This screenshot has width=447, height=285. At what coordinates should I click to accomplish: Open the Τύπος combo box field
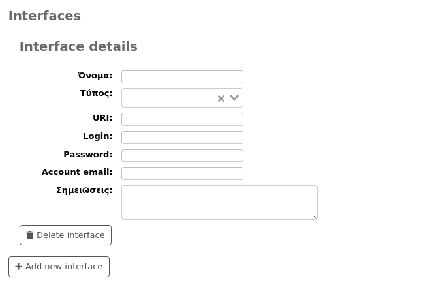[x=168, y=98]
